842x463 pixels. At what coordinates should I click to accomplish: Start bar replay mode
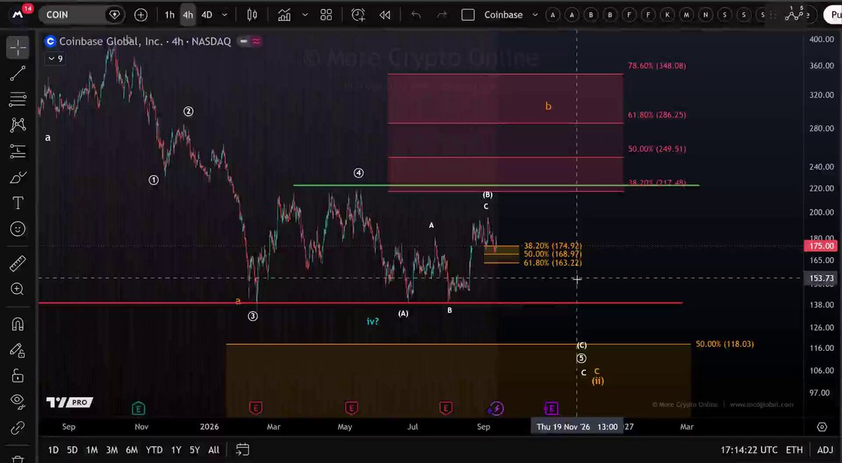tap(385, 15)
